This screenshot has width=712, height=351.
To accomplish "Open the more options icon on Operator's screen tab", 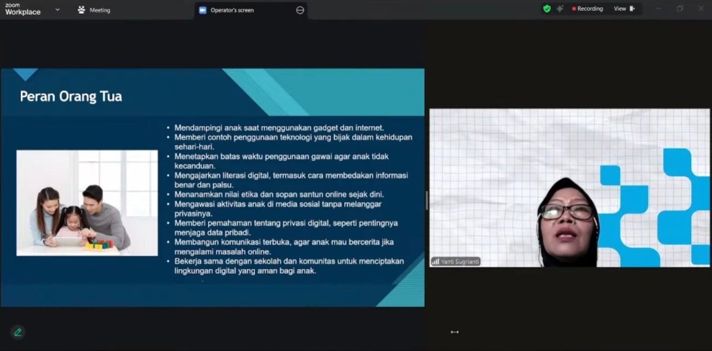I will click(x=300, y=11).
